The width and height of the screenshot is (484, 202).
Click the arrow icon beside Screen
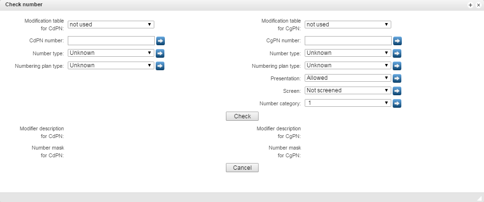coord(397,90)
